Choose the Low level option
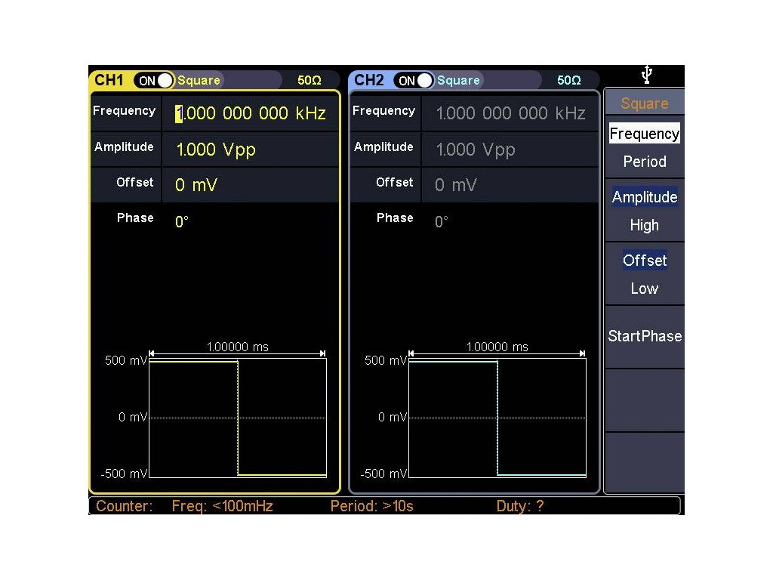 pyautogui.click(x=645, y=288)
